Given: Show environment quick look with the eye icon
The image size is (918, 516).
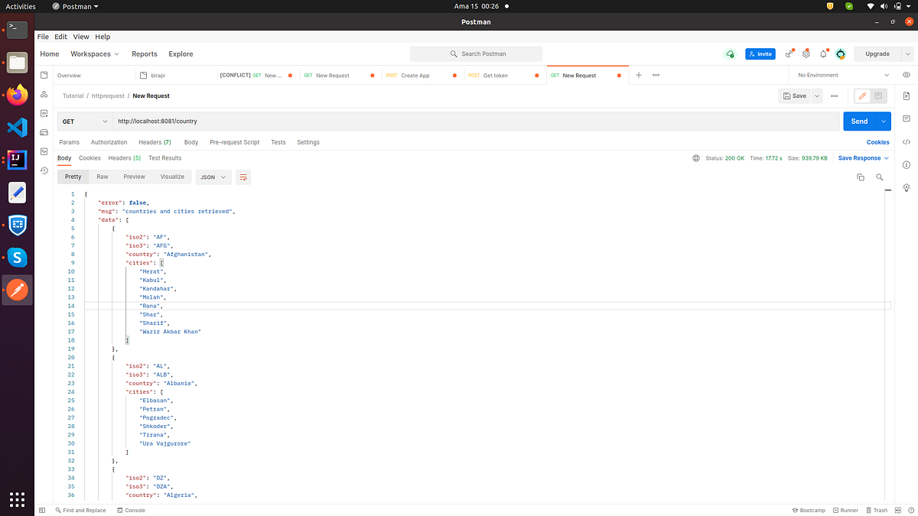Looking at the screenshot, I should click(907, 74).
